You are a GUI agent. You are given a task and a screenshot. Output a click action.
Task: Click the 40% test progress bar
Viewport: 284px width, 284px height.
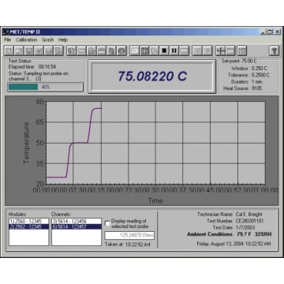(x=45, y=87)
